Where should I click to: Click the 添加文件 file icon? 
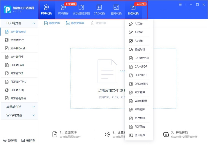click(46, 23)
